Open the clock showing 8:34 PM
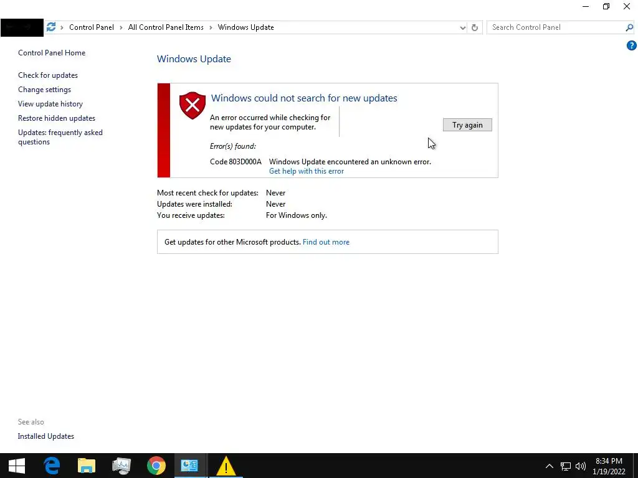This screenshot has height=478, width=638. (609, 466)
